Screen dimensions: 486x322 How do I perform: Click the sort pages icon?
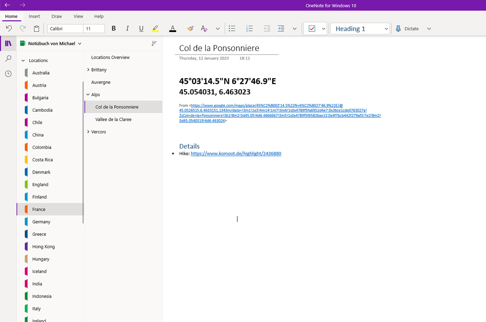click(154, 43)
